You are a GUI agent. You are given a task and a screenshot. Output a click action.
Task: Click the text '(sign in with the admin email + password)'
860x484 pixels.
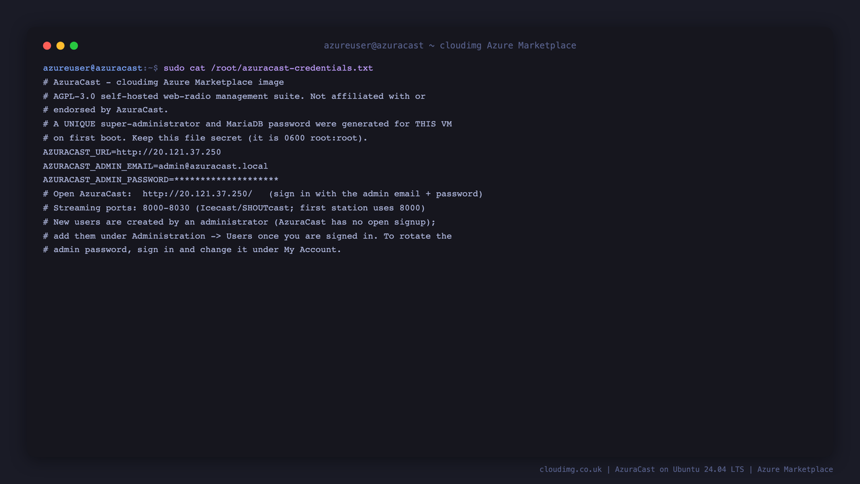(376, 194)
